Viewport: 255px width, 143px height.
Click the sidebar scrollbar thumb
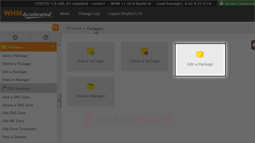(59, 101)
